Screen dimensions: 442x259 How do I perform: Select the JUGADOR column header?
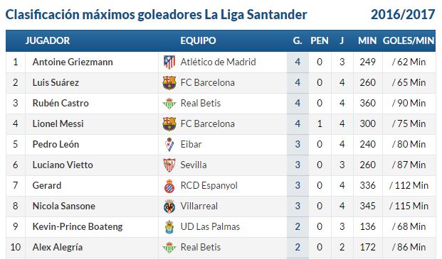48,40
